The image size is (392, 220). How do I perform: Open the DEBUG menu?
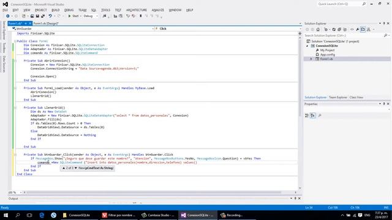click(69, 10)
